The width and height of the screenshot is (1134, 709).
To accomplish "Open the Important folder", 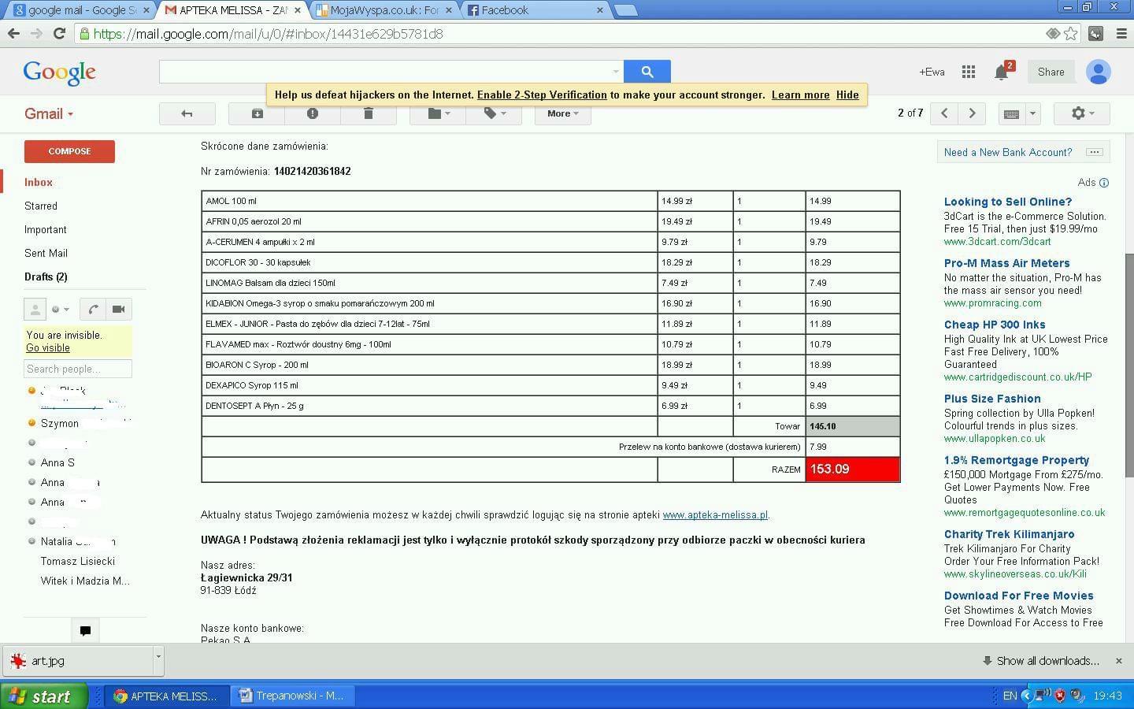I will click(46, 229).
